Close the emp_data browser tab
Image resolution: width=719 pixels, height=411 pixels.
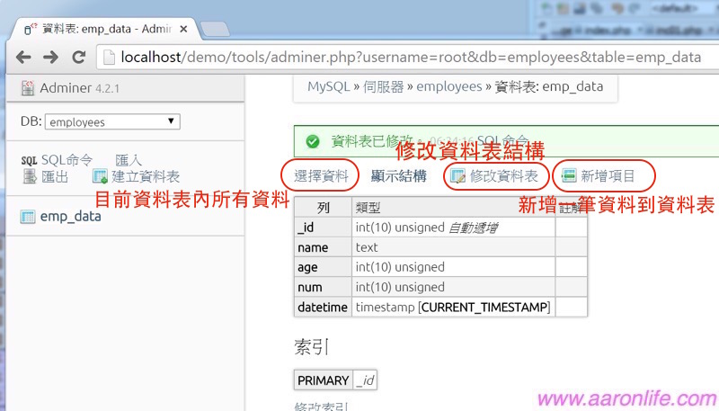tap(183, 29)
